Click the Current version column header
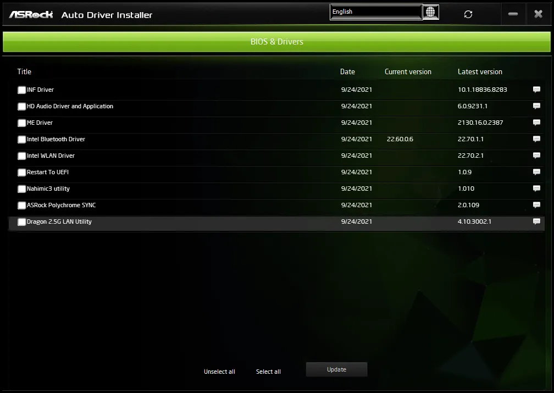The width and height of the screenshot is (554, 393). click(408, 71)
